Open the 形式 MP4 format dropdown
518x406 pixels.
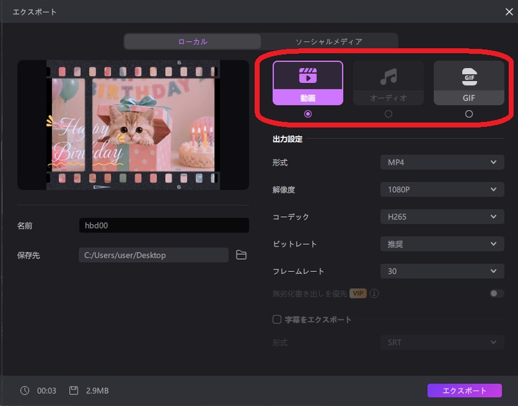(442, 162)
